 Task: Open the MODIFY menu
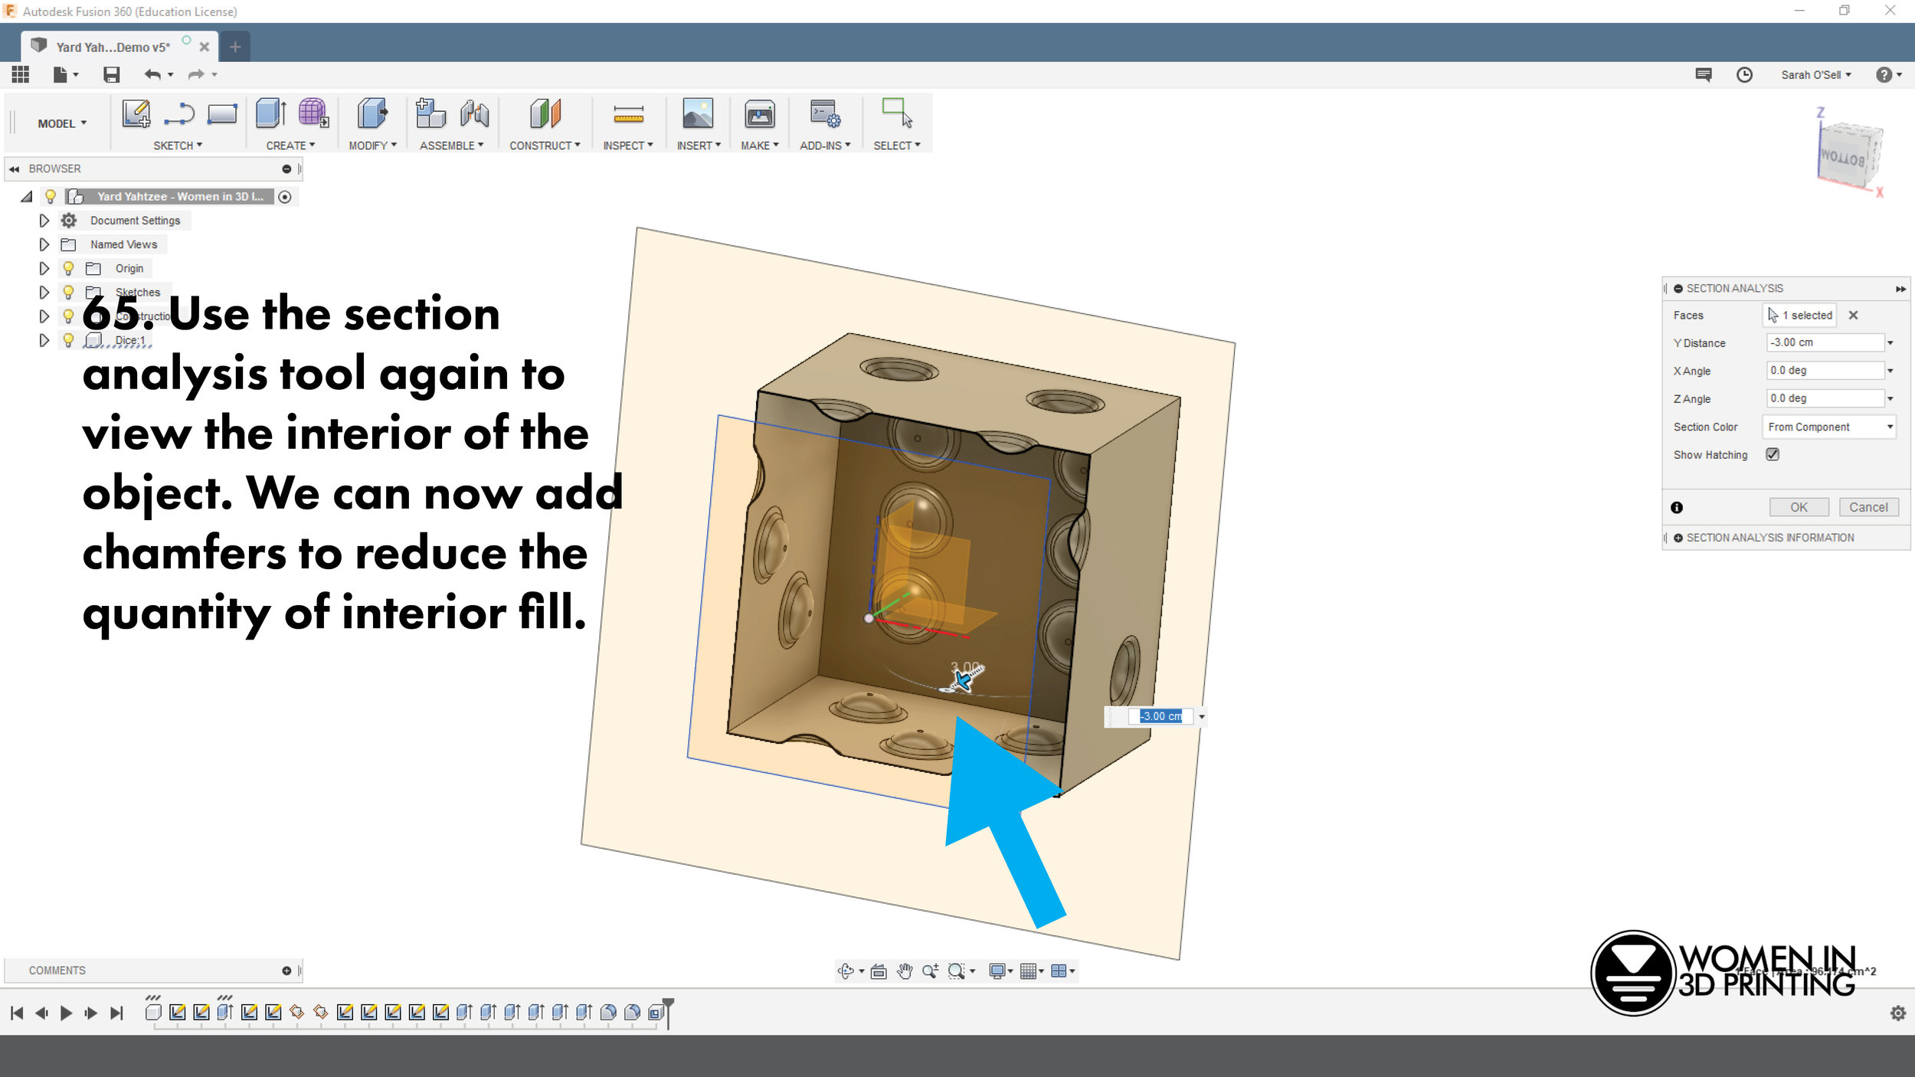372,146
